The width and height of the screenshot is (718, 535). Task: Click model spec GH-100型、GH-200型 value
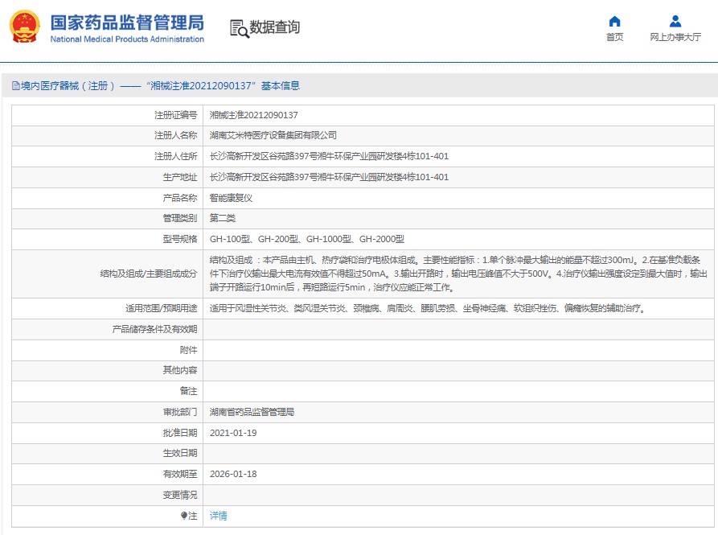coord(307,239)
